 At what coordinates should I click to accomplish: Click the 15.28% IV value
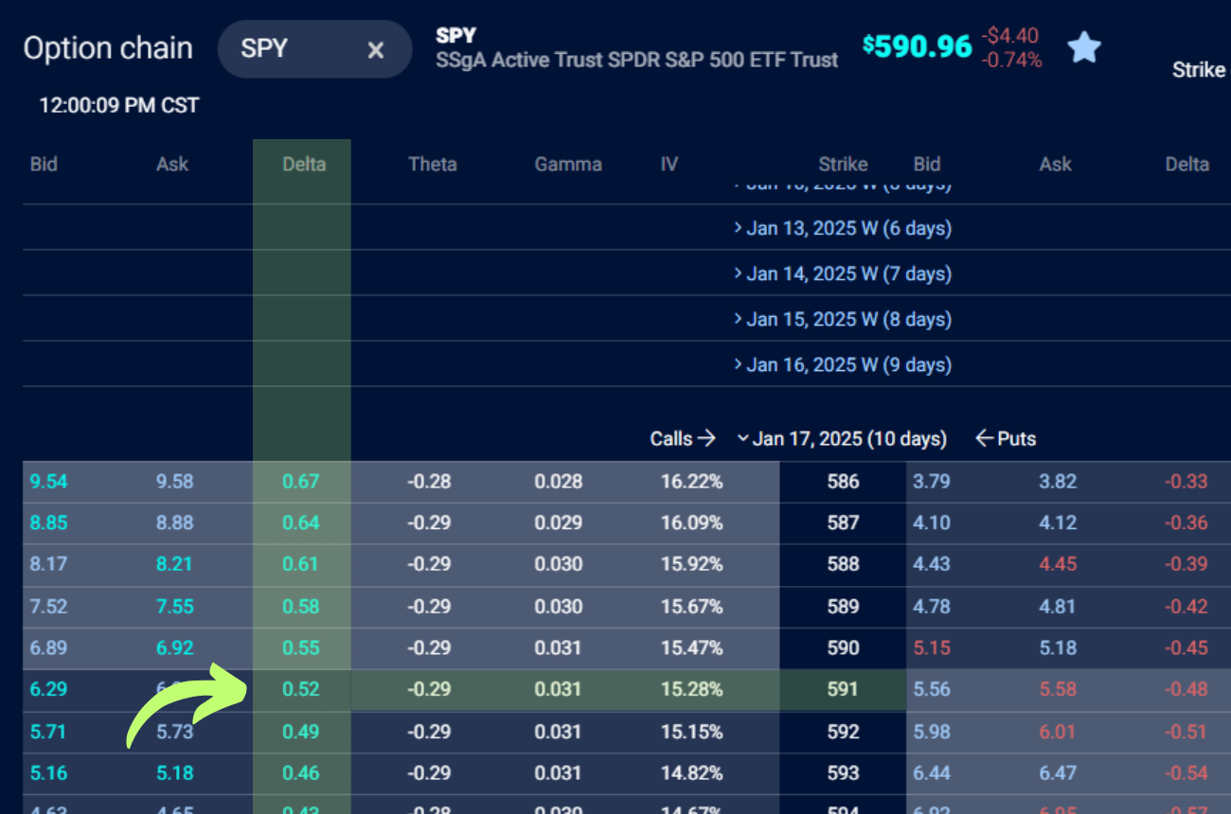coord(691,689)
